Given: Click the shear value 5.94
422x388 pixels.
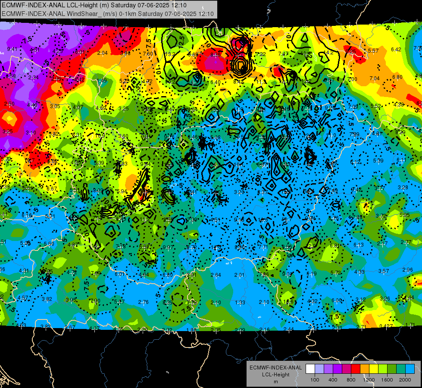Looking at the screenshot, I should pyautogui.click(x=122, y=191).
